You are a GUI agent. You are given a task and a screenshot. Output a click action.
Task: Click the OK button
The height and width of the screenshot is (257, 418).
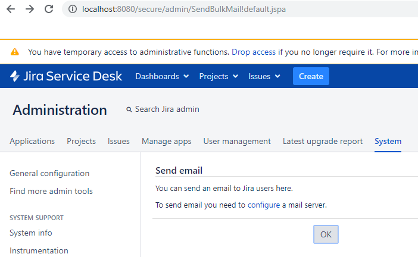pyautogui.click(x=326, y=234)
